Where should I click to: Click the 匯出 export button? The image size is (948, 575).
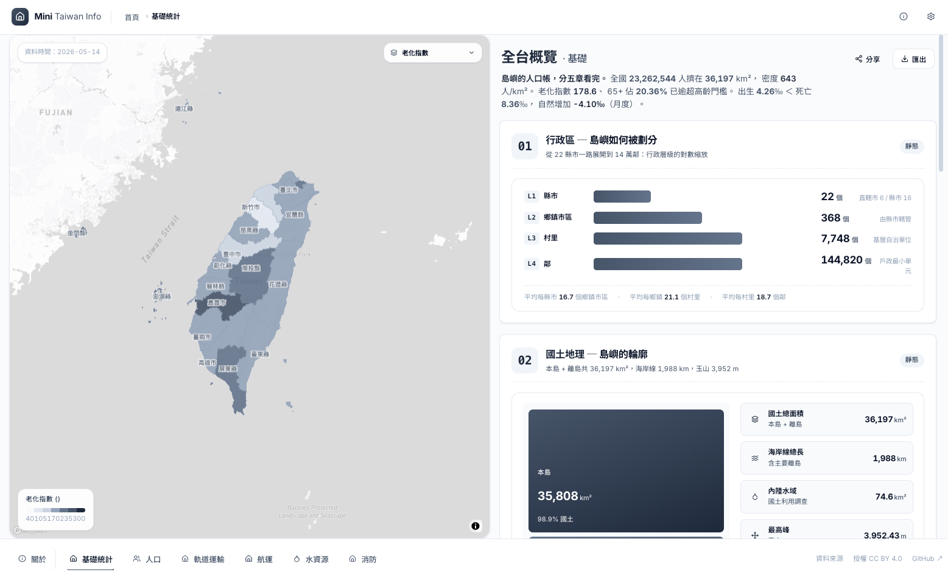(913, 59)
